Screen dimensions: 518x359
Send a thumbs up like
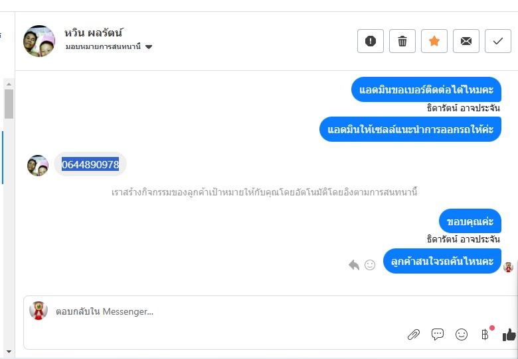509,334
